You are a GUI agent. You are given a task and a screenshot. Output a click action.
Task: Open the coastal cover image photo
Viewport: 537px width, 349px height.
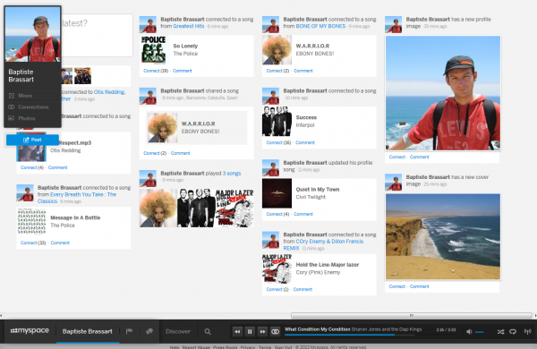coord(443,236)
